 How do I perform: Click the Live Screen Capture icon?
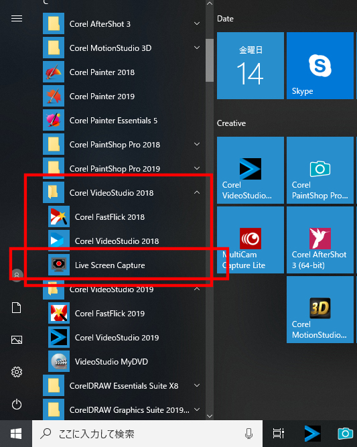[x=59, y=265]
